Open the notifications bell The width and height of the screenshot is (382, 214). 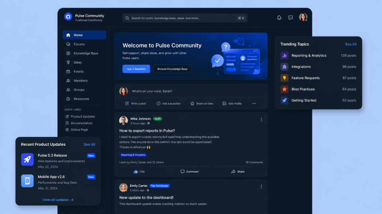279,17
